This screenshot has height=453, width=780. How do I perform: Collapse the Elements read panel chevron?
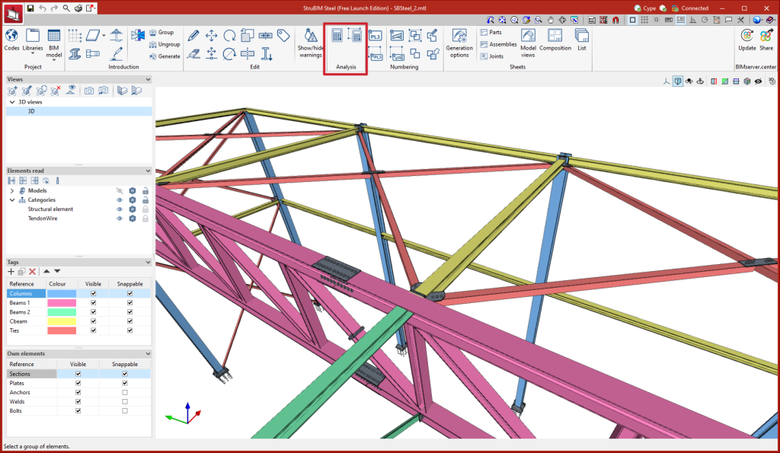click(148, 171)
